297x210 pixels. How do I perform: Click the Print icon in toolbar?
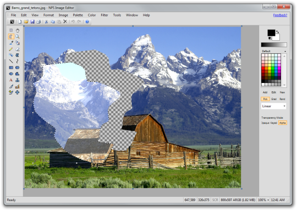[38, 21]
